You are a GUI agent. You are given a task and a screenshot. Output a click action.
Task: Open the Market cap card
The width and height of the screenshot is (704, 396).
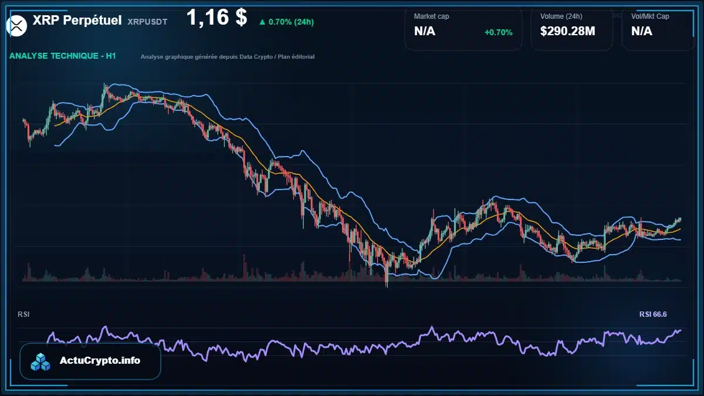pyautogui.click(x=463, y=28)
